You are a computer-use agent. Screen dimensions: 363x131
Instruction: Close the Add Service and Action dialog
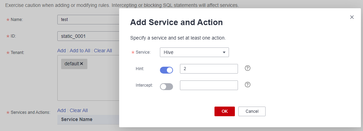(352, 17)
